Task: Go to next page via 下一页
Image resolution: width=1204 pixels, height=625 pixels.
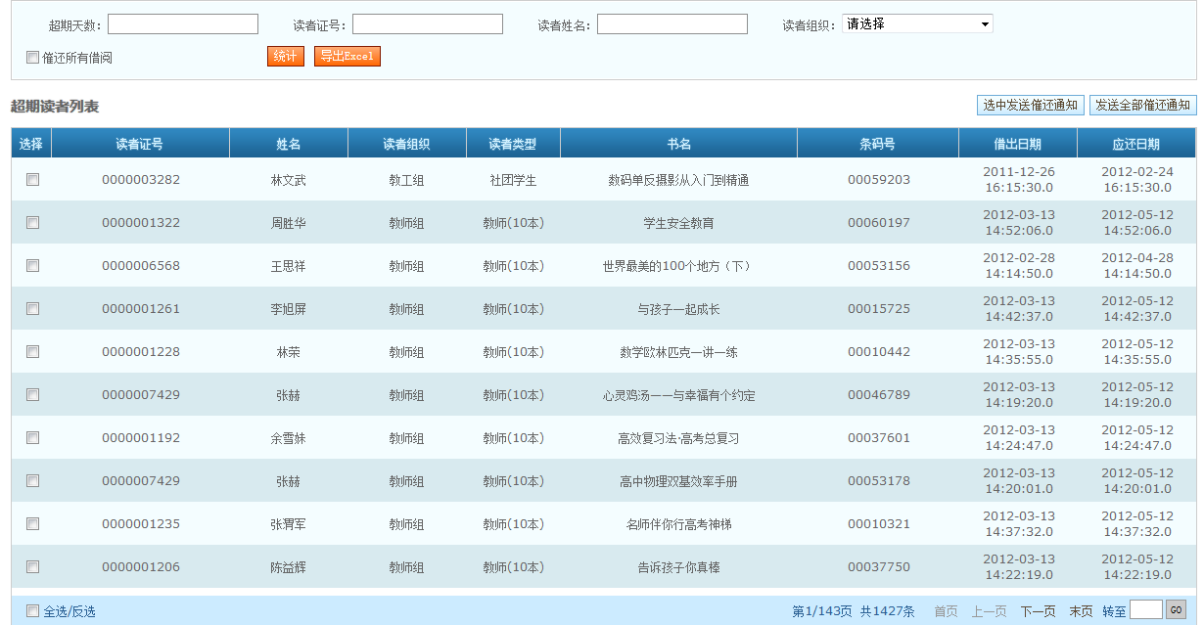Action: click(1038, 611)
